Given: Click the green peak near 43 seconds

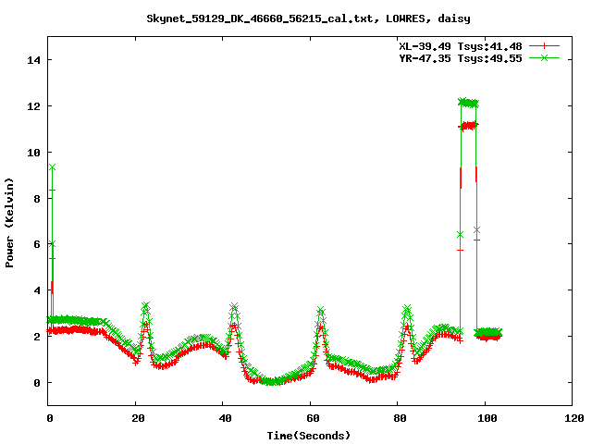Looking at the screenshot, I should (234, 306).
